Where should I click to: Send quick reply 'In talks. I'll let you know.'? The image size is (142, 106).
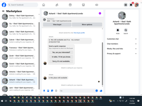pyautogui.click(x=61, y=57)
